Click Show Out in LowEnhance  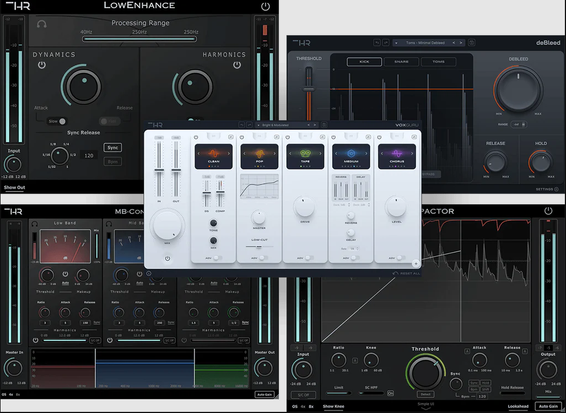coord(14,188)
